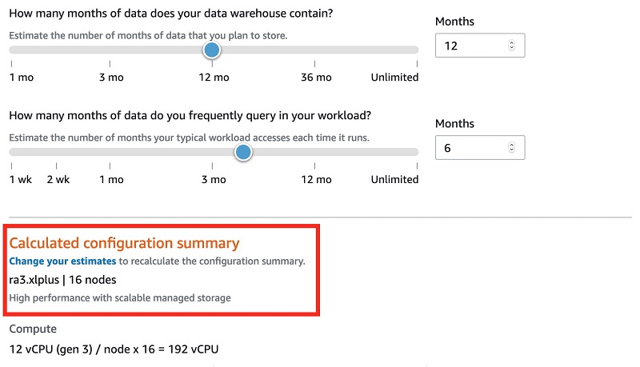Select the 12 mo mark on query slider
Screen dimensions: 640x367
point(316,179)
